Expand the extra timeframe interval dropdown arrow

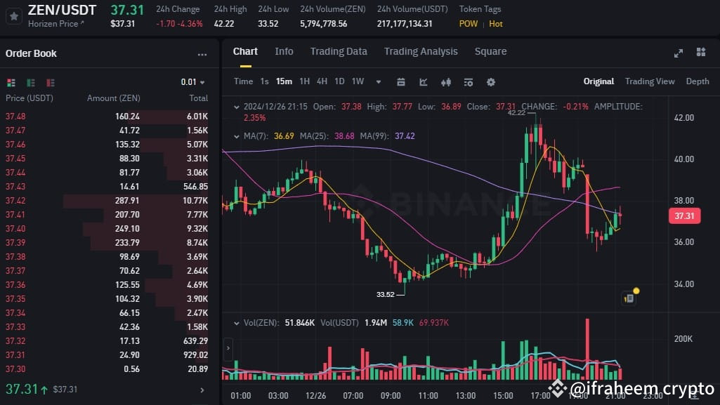(x=379, y=82)
